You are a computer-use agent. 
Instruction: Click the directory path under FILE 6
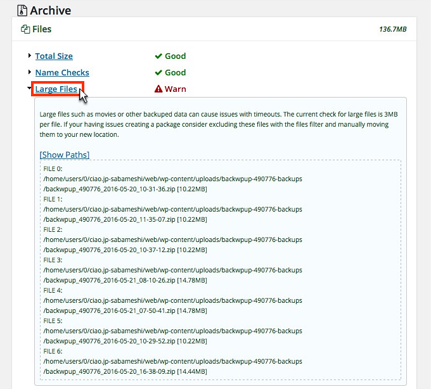coord(172,361)
